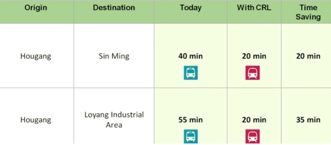Click the 40 min travel time
331x145 pixels.
pyautogui.click(x=191, y=56)
